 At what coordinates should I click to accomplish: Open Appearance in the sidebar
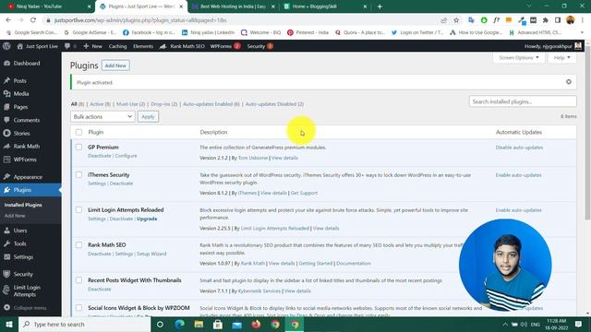pyautogui.click(x=28, y=177)
